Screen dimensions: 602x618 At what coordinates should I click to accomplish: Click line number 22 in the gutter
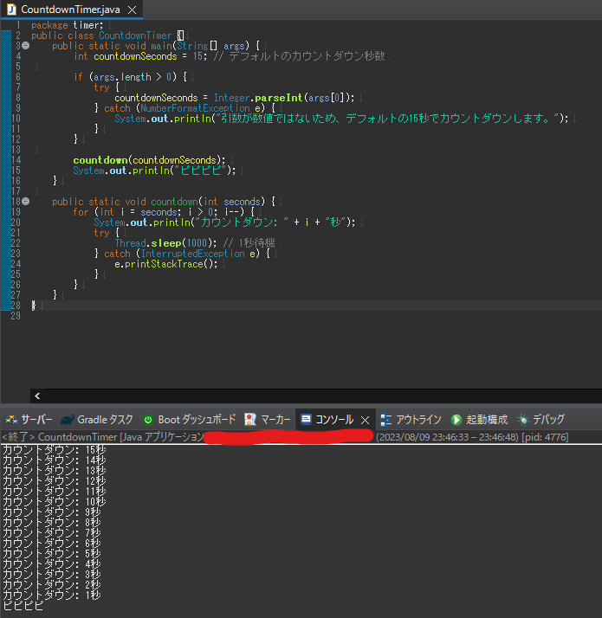[x=15, y=243]
